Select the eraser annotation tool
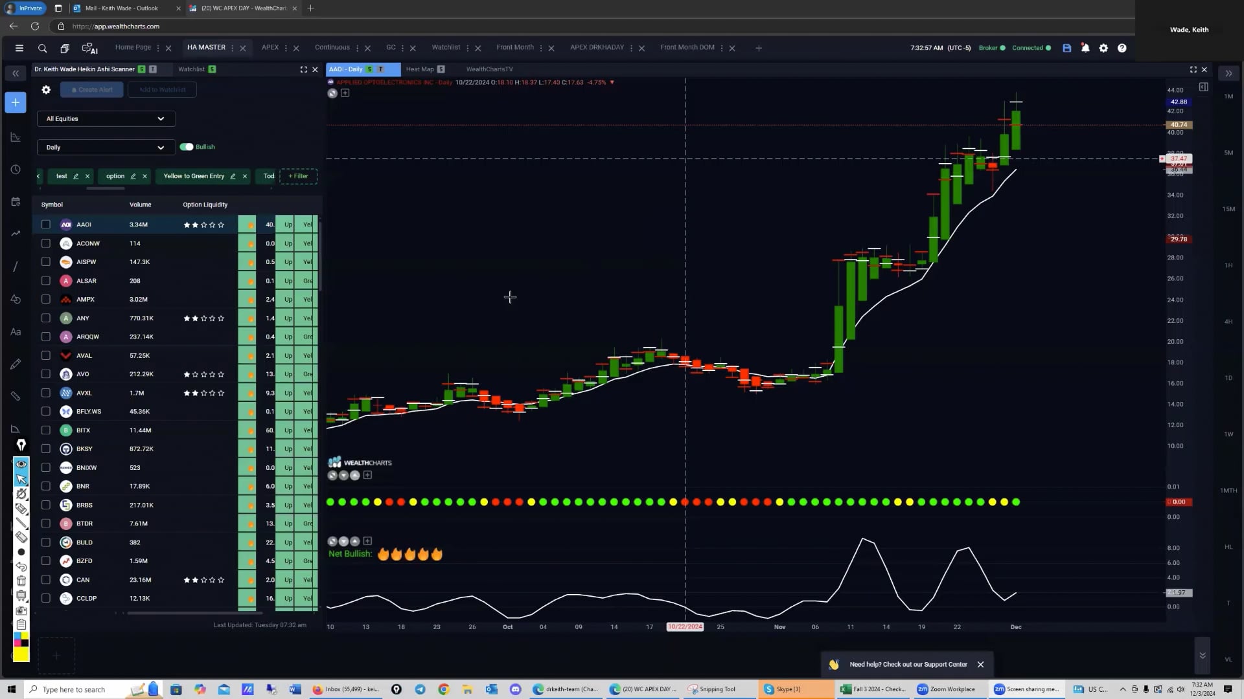Screen dimensions: 1244x699 (x=21, y=537)
